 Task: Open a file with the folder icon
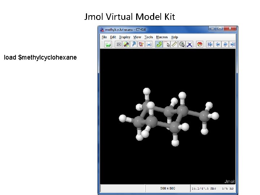point(108,44)
